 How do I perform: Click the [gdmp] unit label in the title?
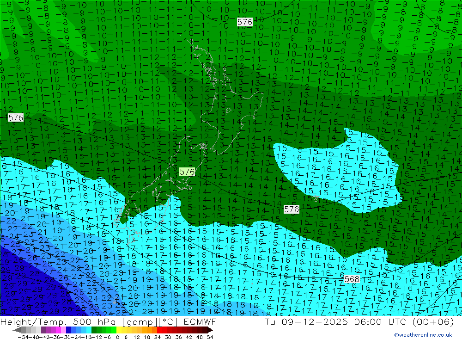pyautogui.click(x=140, y=321)
